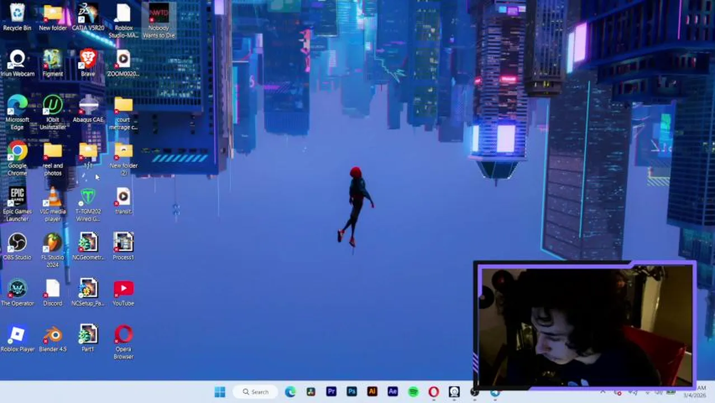Image resolution: width=715 pixels, height=403 pixels.
Task: Launch CATIA V5R20 from the desktop
Action: point(88,17)
